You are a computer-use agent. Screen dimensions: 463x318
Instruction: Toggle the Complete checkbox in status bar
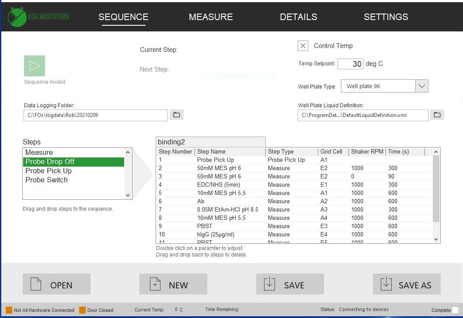point(455,310)
